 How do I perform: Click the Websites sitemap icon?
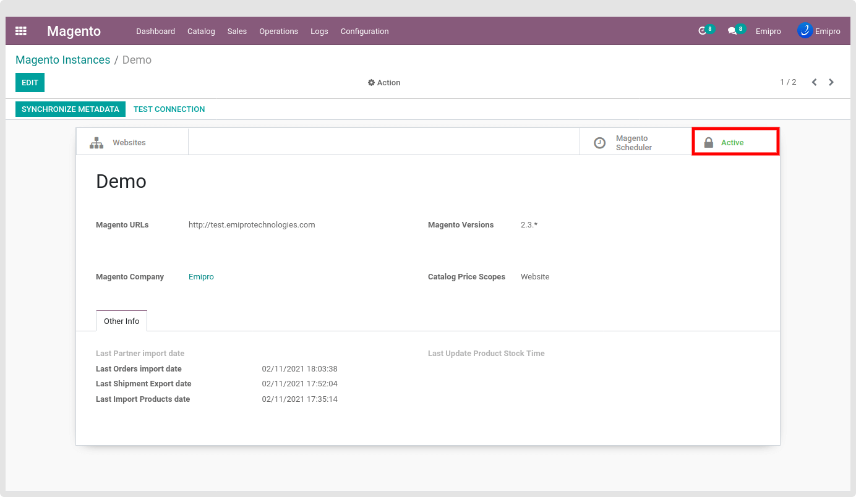[x=96, y=143]
